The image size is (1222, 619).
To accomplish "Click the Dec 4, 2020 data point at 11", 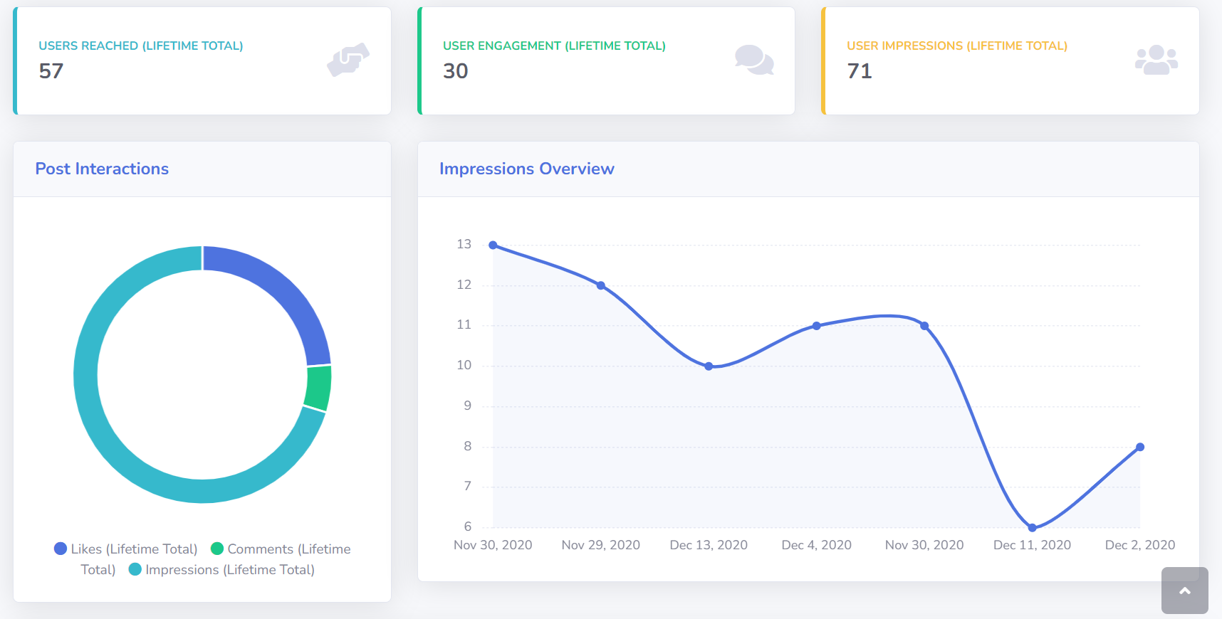I will click(817, 326).
